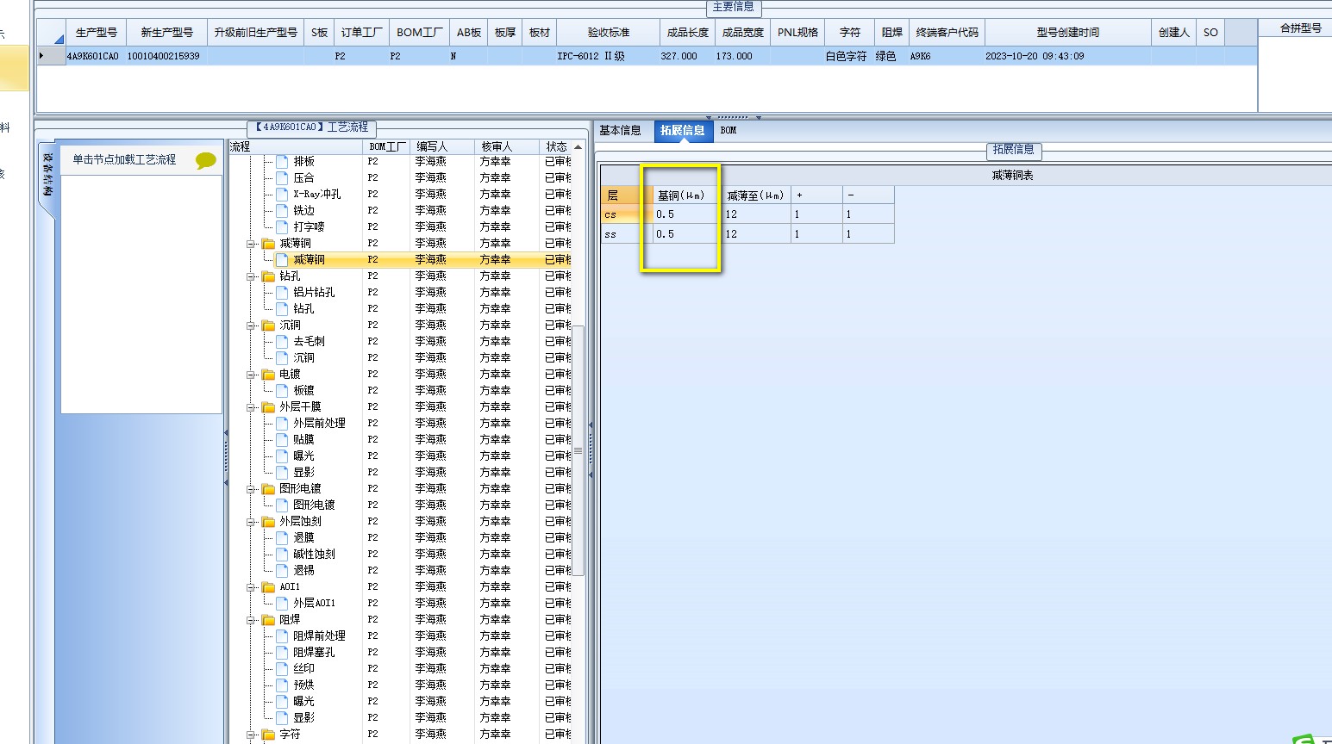The image size is (1332, 744).
Task: Select the 退膜 process step
Action: (303, 537)
